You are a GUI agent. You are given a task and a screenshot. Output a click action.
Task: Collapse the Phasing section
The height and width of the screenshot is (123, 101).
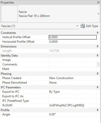pyautogui.click(x=97, y=73)
